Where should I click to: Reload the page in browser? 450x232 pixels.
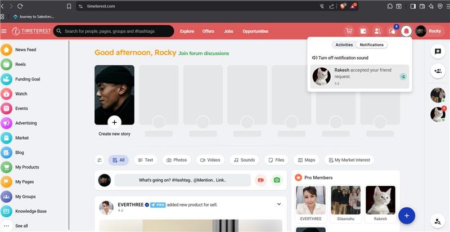pyautogui.click(x=20, y=6)
